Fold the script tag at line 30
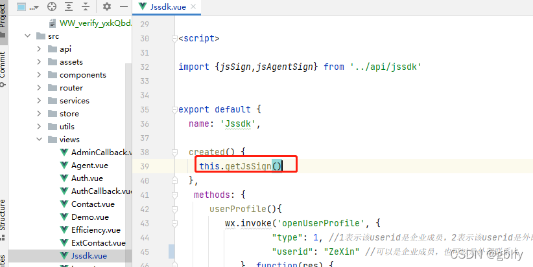 click(x=174, y=39)
